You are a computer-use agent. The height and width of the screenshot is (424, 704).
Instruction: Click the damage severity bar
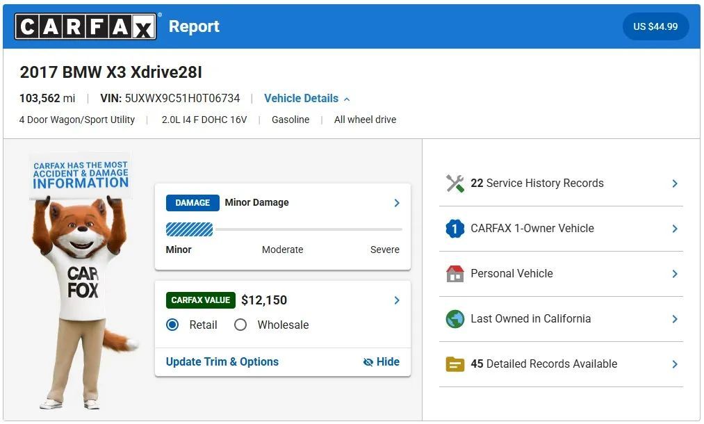pos(283,229)
